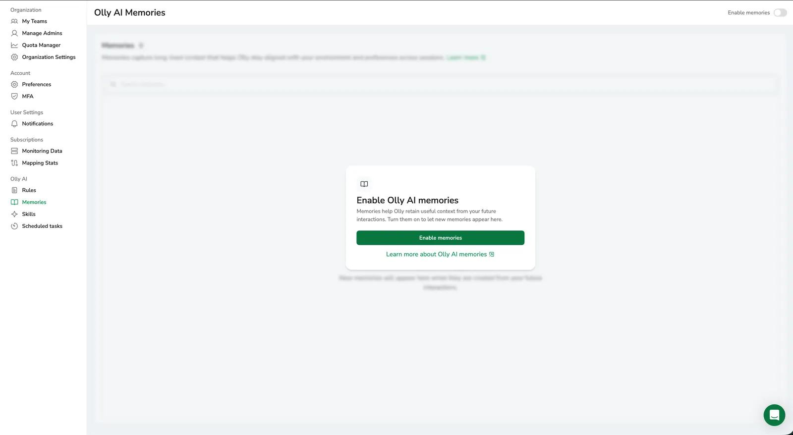Click the 'Memories help Olly retain' description text

[x=429, y=215]
